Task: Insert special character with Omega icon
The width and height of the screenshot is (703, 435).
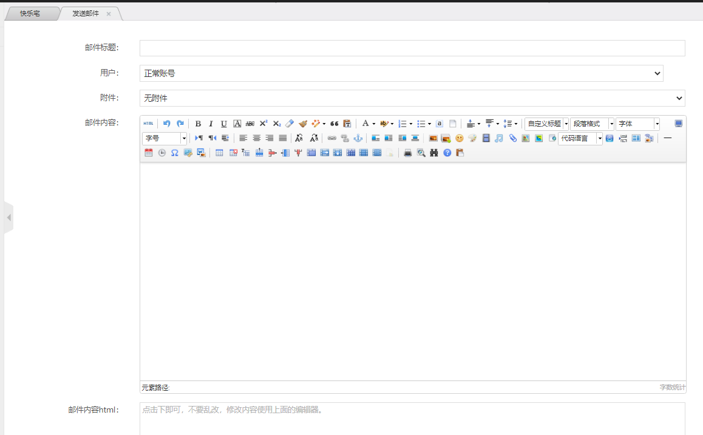Action: coord(175,153)
